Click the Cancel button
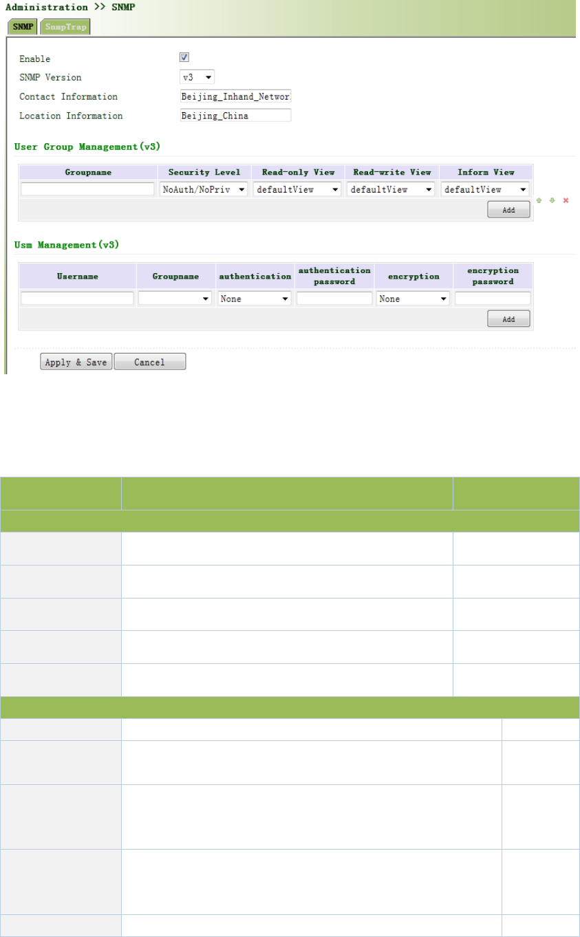 149,362
